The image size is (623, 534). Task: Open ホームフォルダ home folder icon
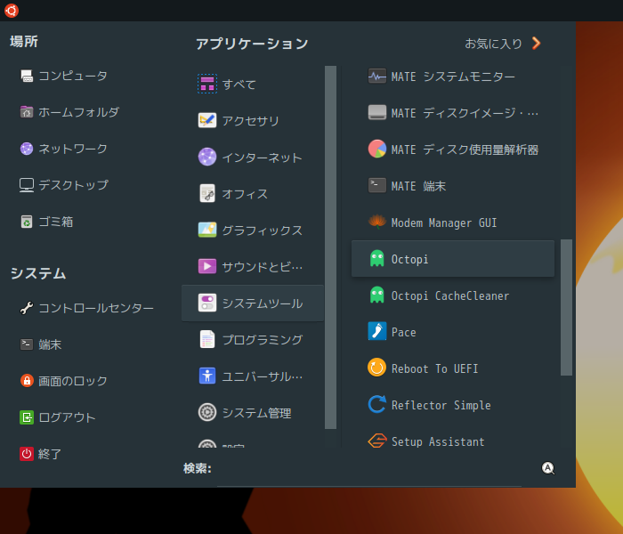27,112
